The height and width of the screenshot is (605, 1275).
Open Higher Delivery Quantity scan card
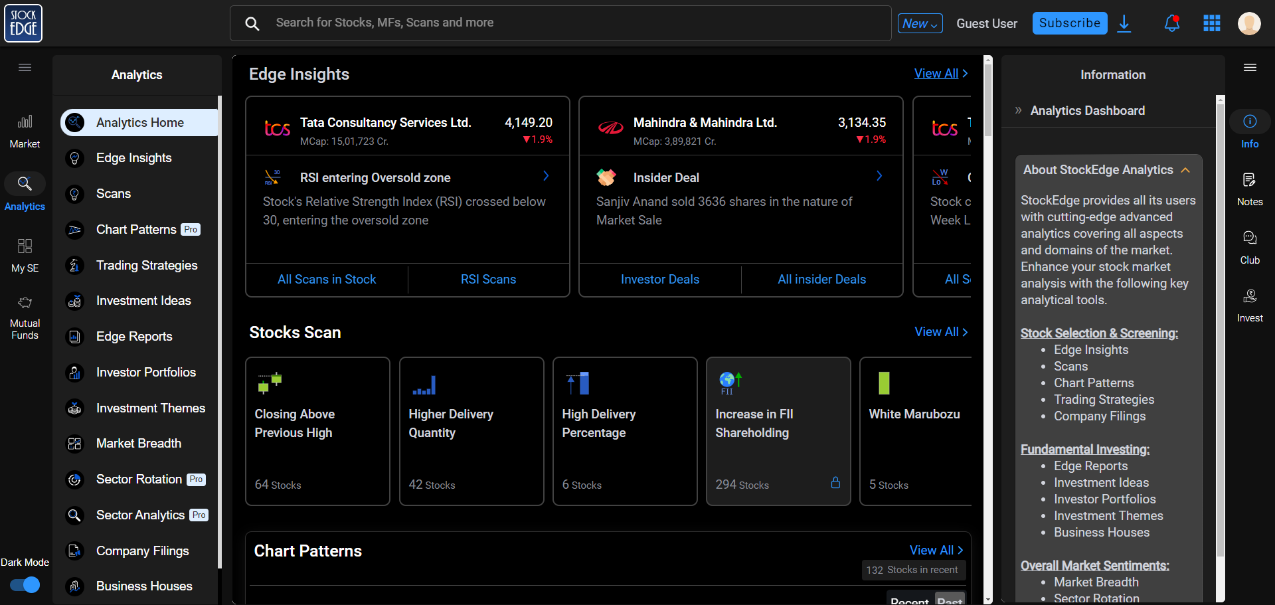pos(471,432)
